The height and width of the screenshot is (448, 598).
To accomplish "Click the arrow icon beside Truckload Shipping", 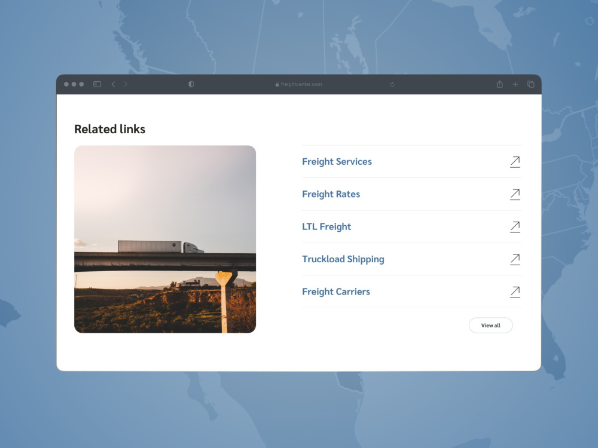I will (515, 259).
